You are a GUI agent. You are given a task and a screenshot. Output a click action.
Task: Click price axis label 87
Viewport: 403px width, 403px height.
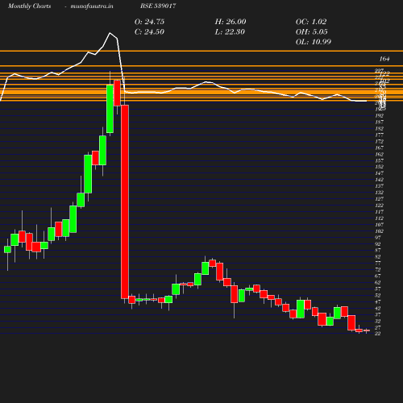pyautogui.click(x=378, y=251)
